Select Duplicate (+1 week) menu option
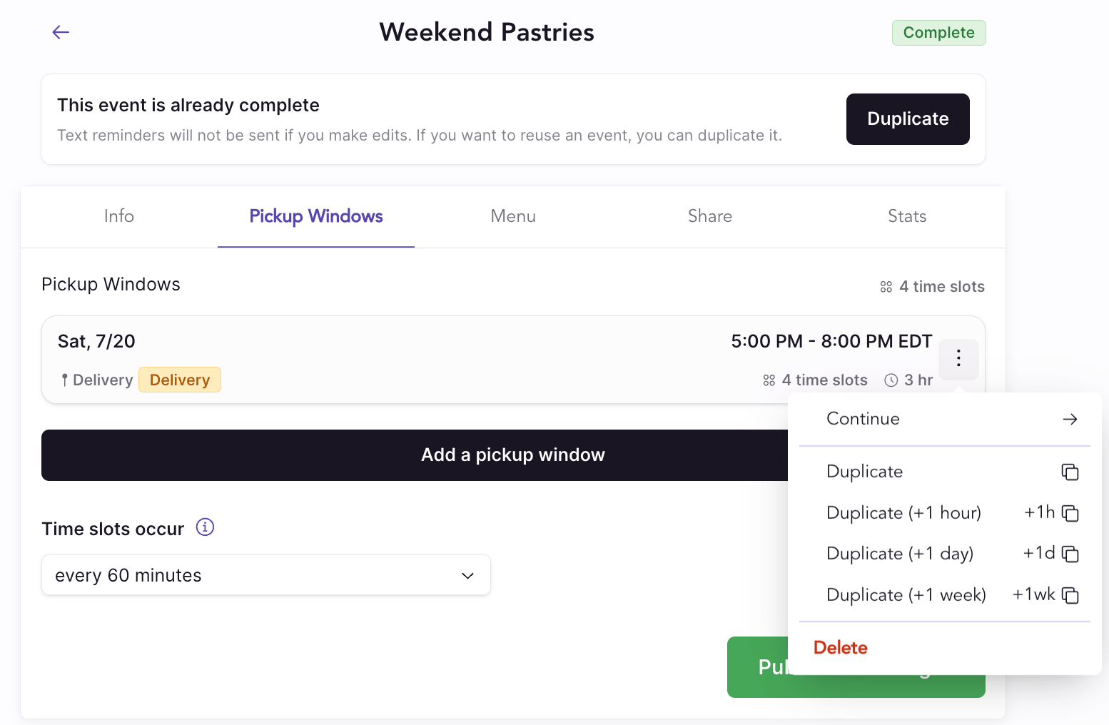The height and width of the screenshot is (725, 1109). point(906,595)
